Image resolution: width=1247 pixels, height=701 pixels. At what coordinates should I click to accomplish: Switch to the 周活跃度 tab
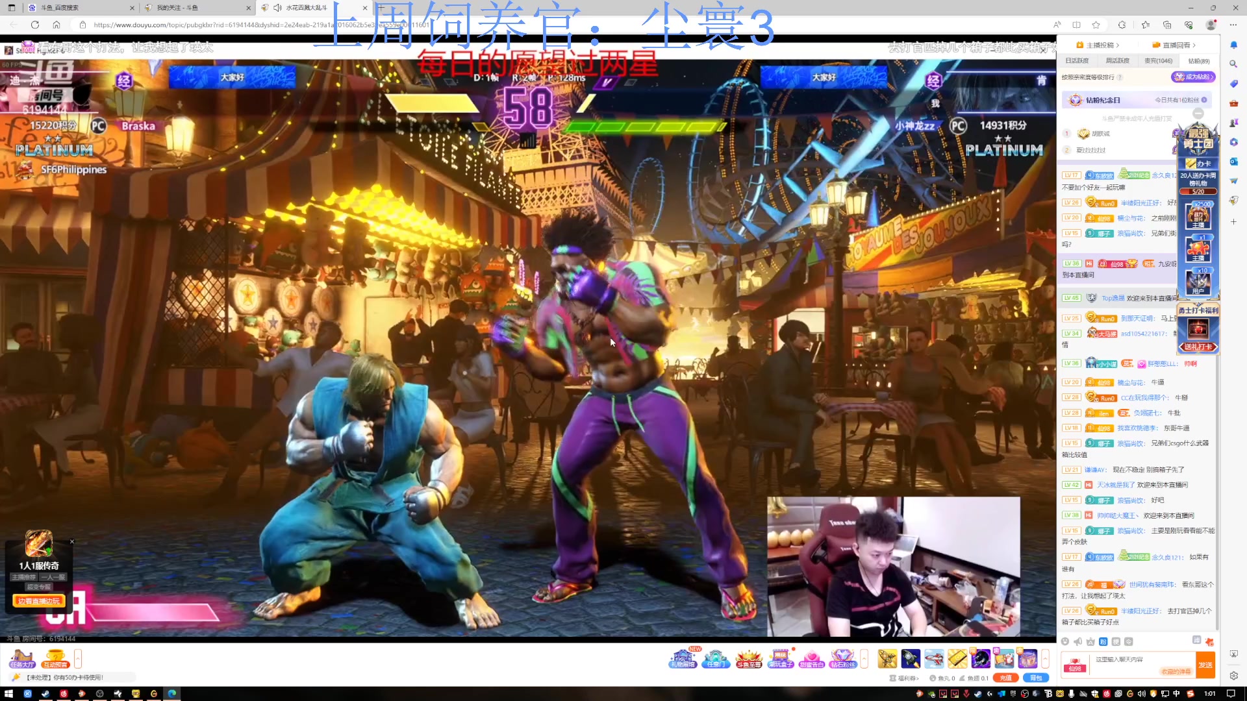click(x=1117, y=61)
